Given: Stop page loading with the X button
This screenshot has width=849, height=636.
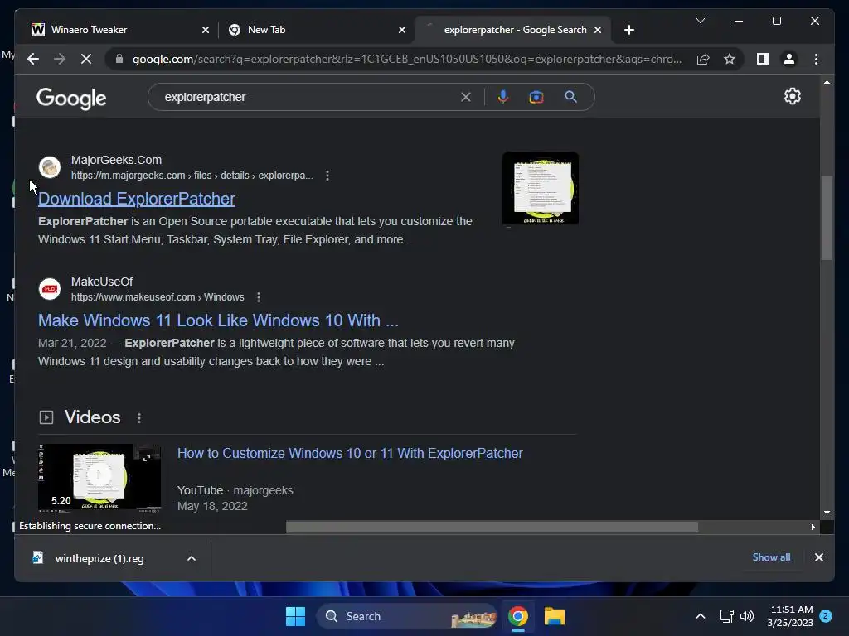Looking at the screenshot, I should click(x=86, y=59).
